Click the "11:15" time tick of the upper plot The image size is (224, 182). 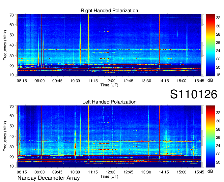[x=93, y=81]
